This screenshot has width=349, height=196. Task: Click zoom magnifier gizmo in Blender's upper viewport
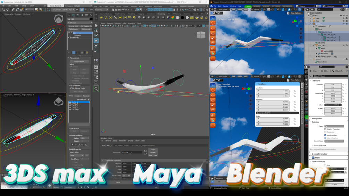(301, 29)
